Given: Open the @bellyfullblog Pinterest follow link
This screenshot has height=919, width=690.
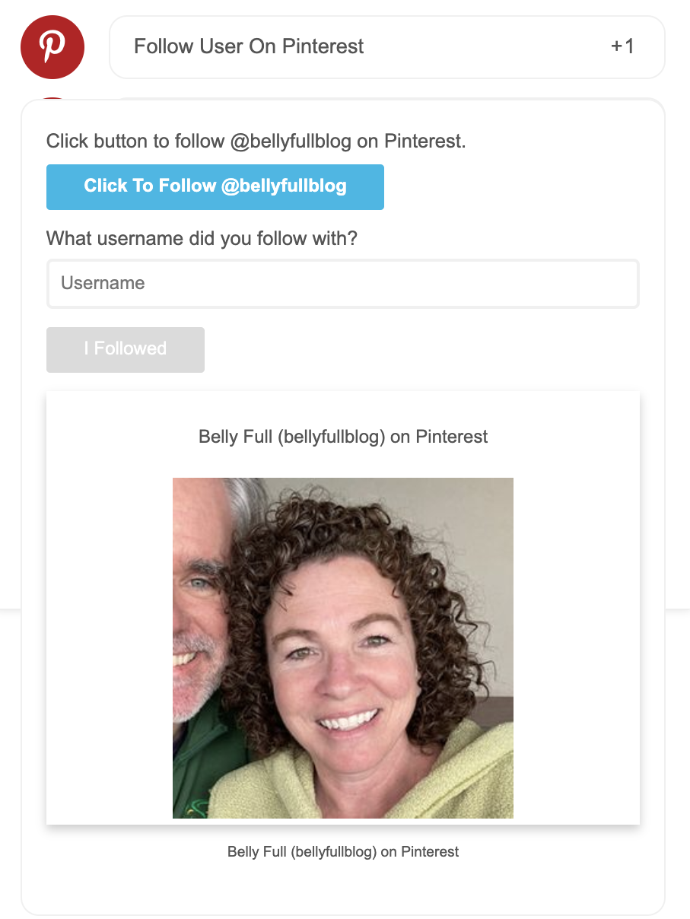Looking at the screenshot, I should point(215,186).
